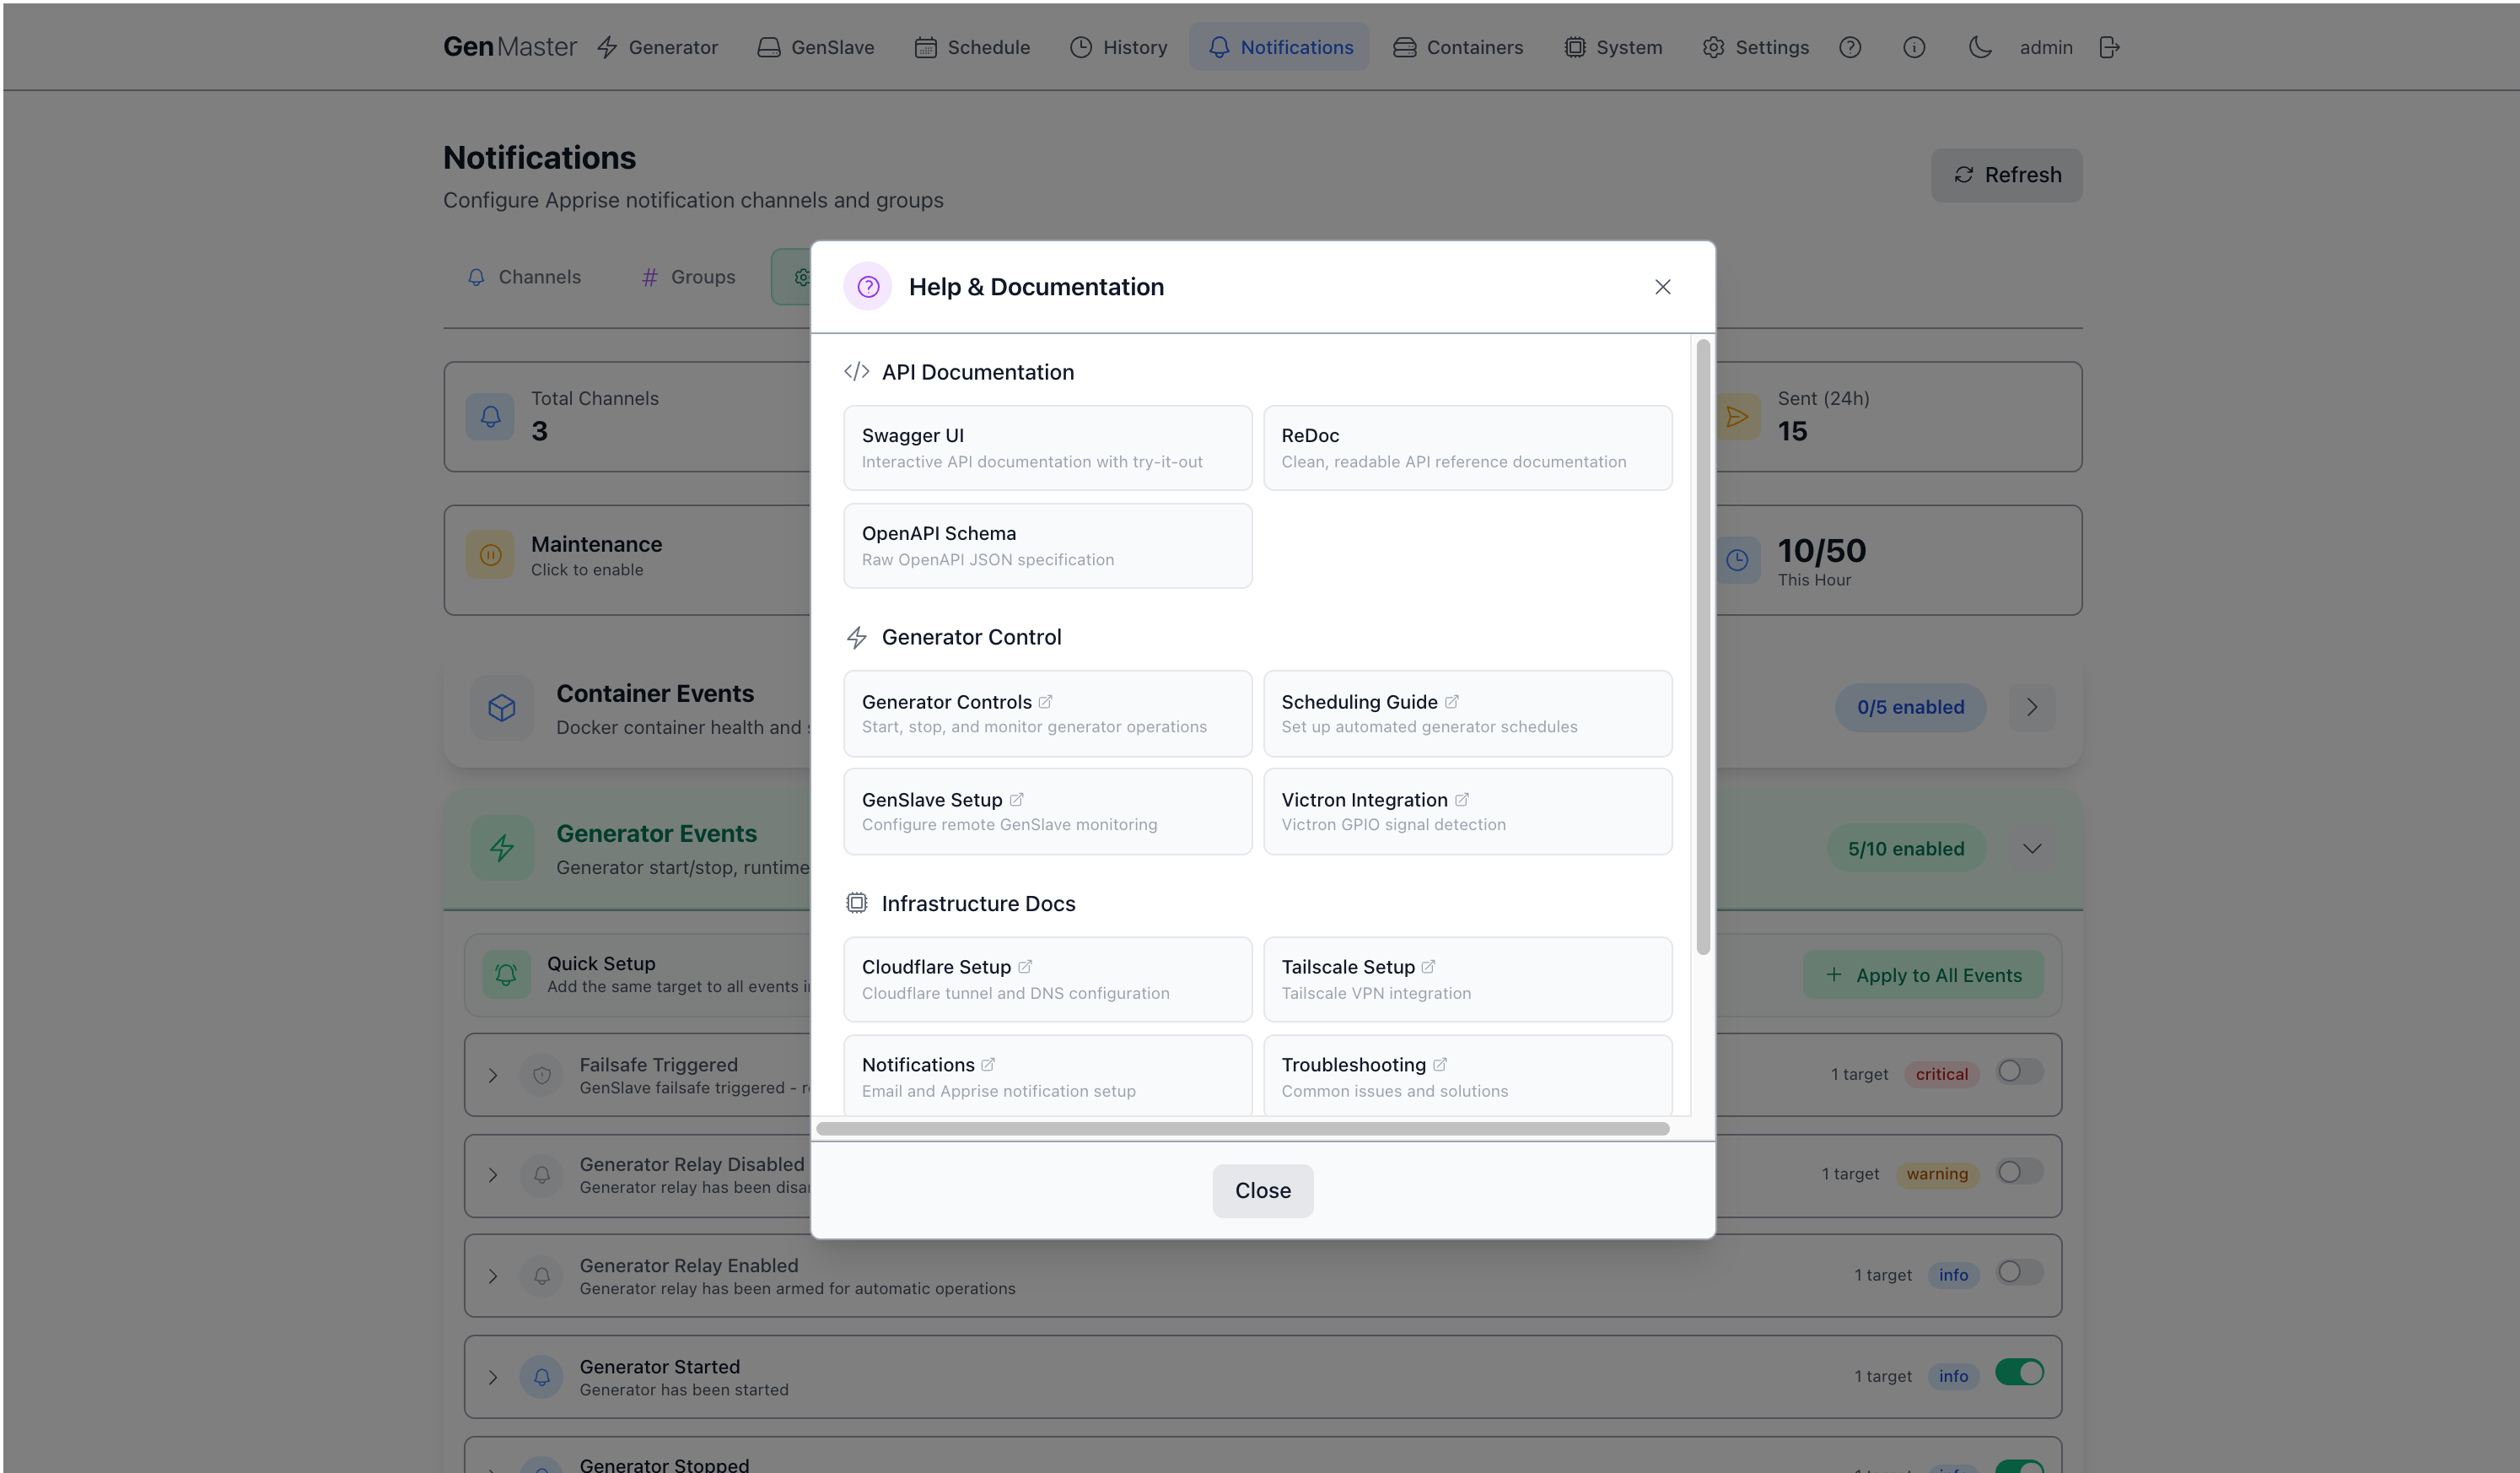Click the Sent (24h) paper plane icon
2520x1473 pixels.
click(1738, 416)
